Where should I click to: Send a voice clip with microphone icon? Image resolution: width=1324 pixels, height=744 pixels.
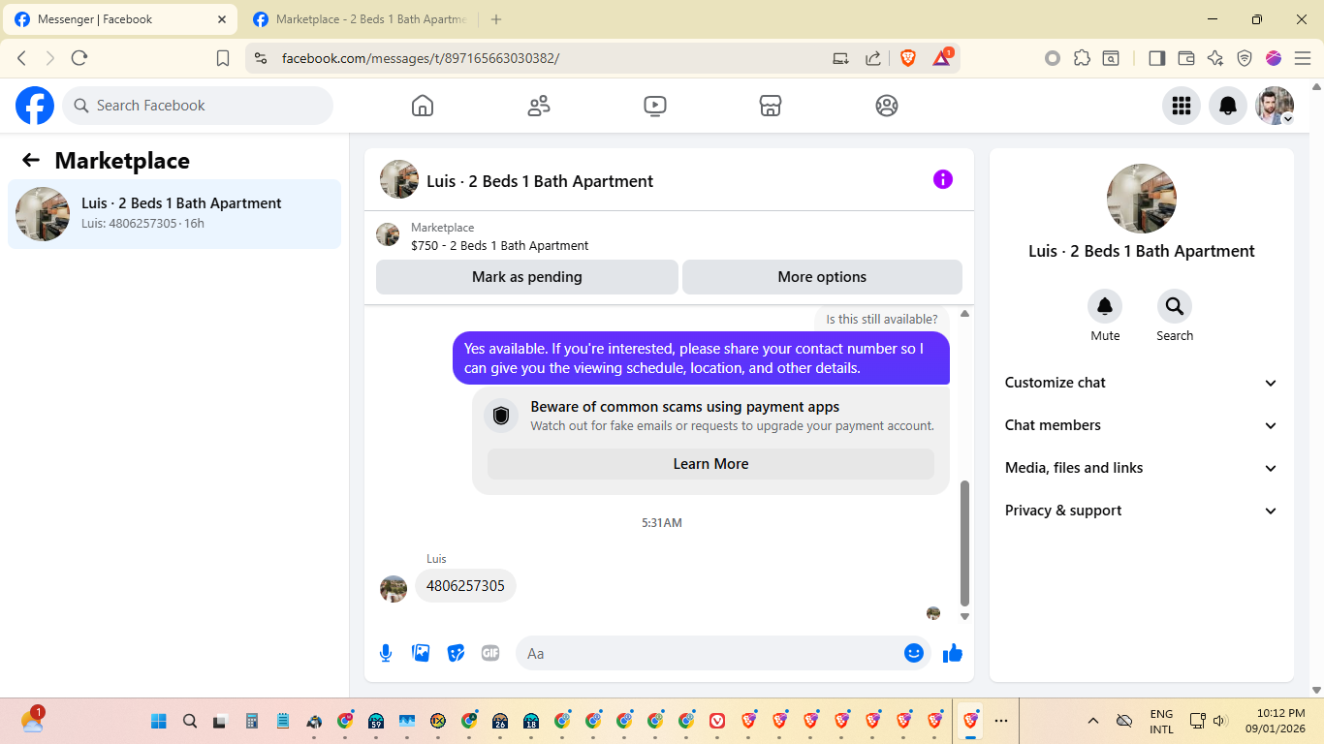point(386,653)
